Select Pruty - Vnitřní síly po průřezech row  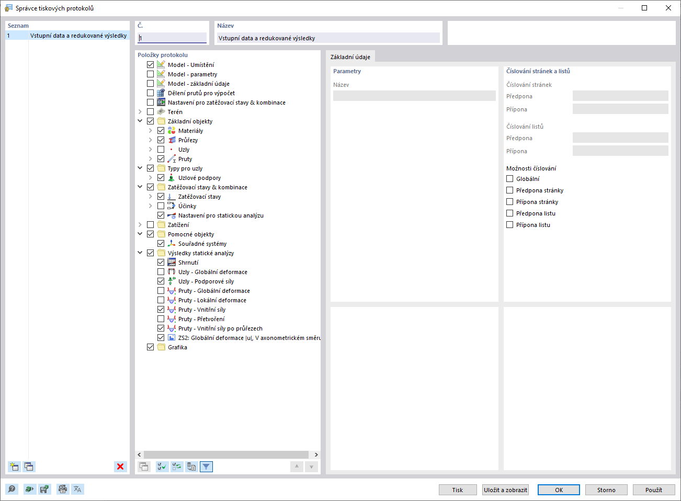(220, 328)
